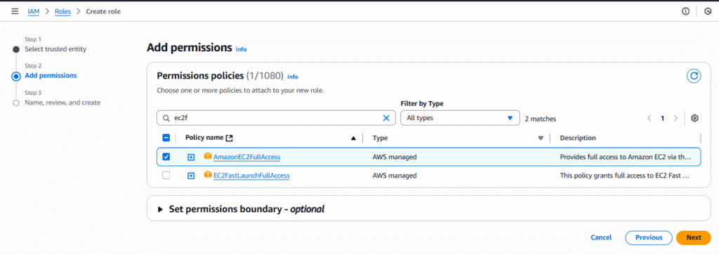The height and width of the screenshot is (254, 719).
Task: Click EC2FastLaunchFullAccess AWS managed type cell
Action: [x=395, y=175]
